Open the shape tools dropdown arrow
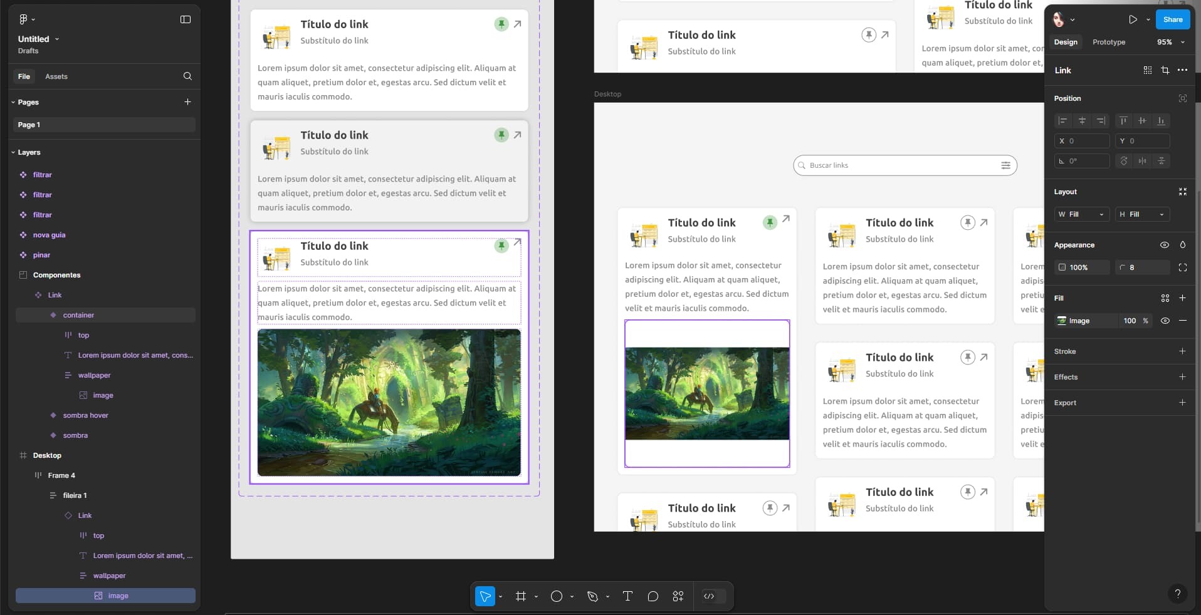1201x615 pixels. pos(572,597)
